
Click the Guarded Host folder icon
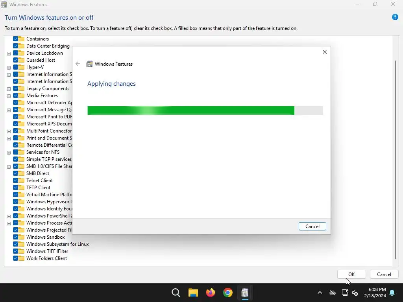pos(21,60)
